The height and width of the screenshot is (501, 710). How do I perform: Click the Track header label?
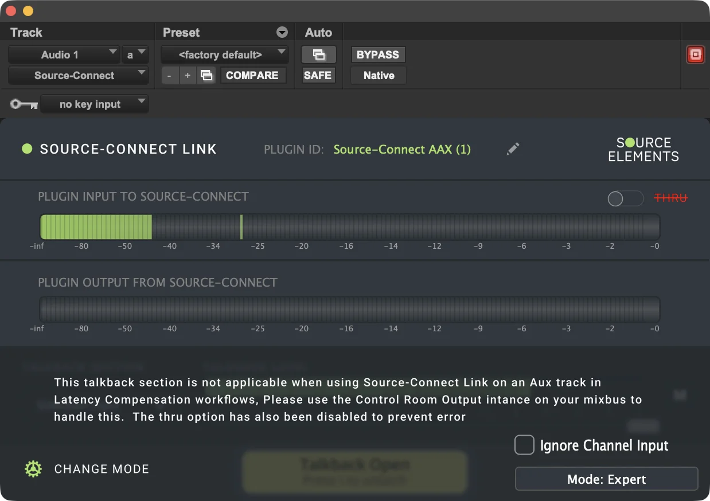click(x=26, y=33)
